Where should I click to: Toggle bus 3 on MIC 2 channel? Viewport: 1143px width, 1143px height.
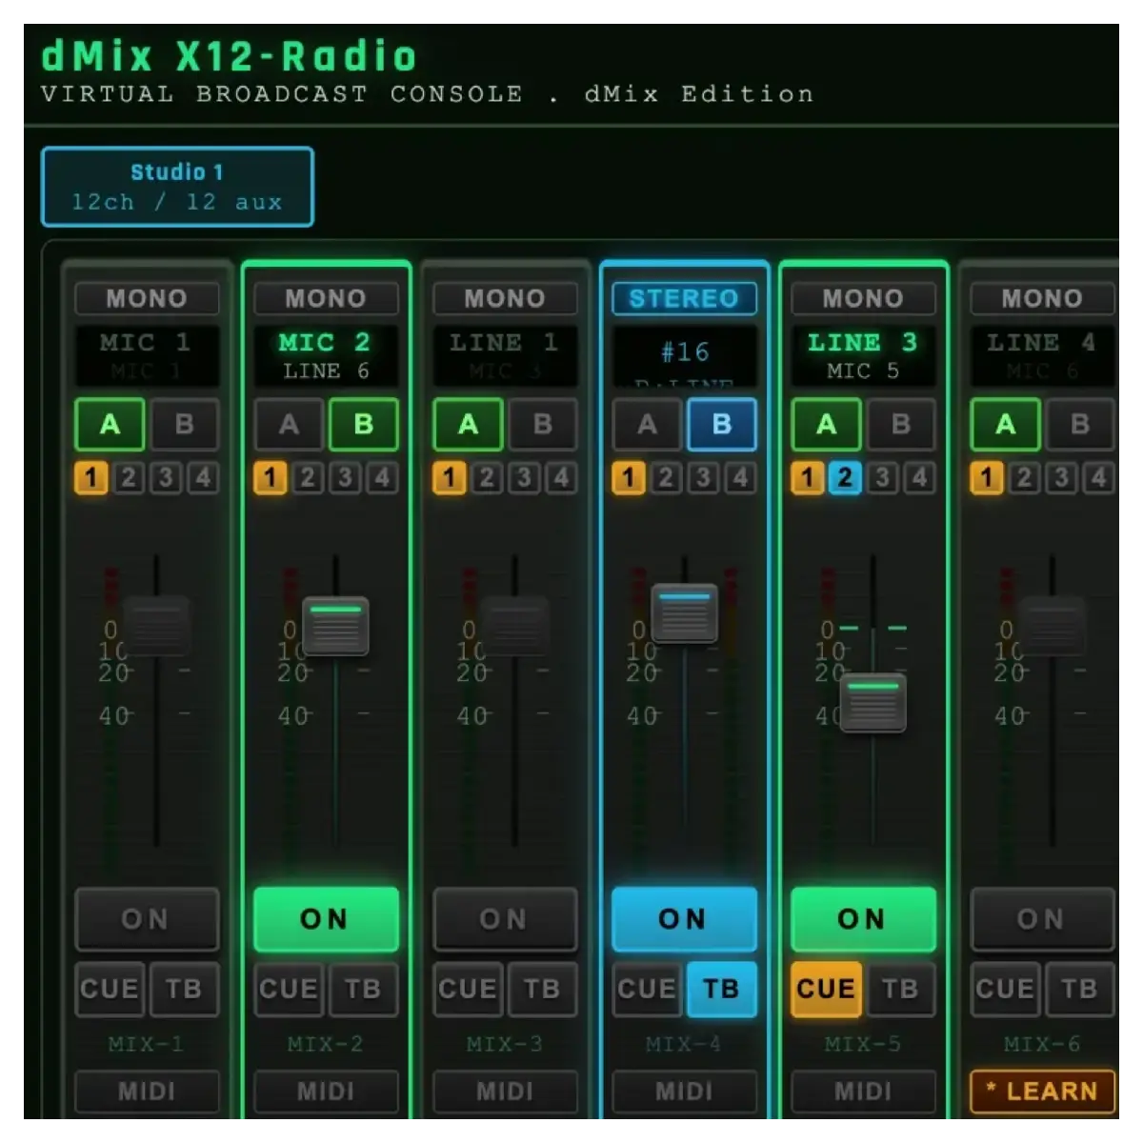coord(345,477)
